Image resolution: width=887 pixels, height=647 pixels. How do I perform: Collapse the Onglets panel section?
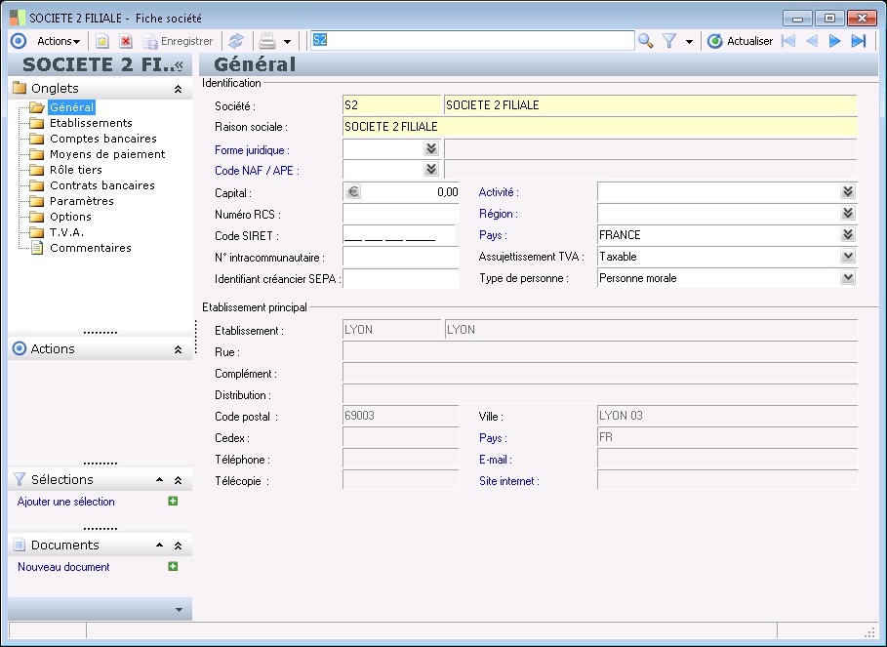pos(178,89)
